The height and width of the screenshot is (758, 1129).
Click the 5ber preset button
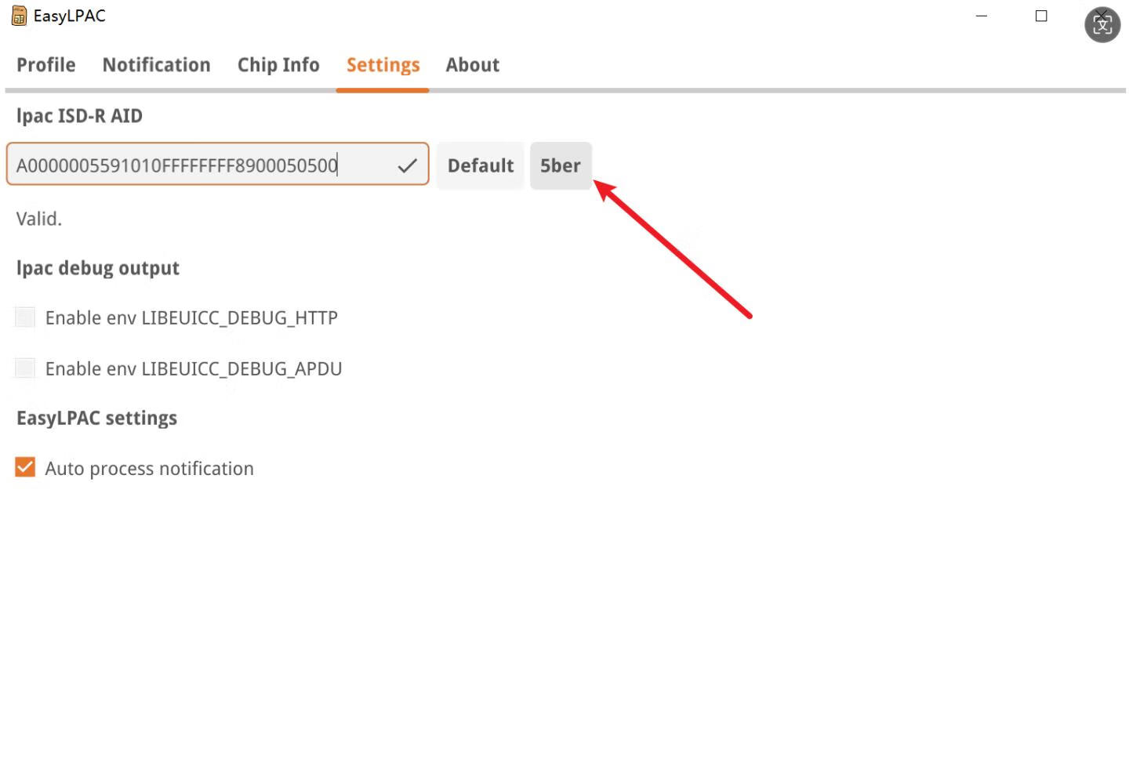[561, 165]
